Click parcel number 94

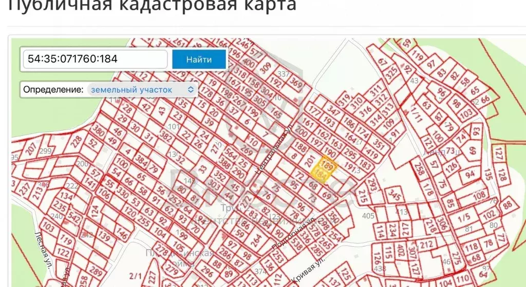pos(470,175)
